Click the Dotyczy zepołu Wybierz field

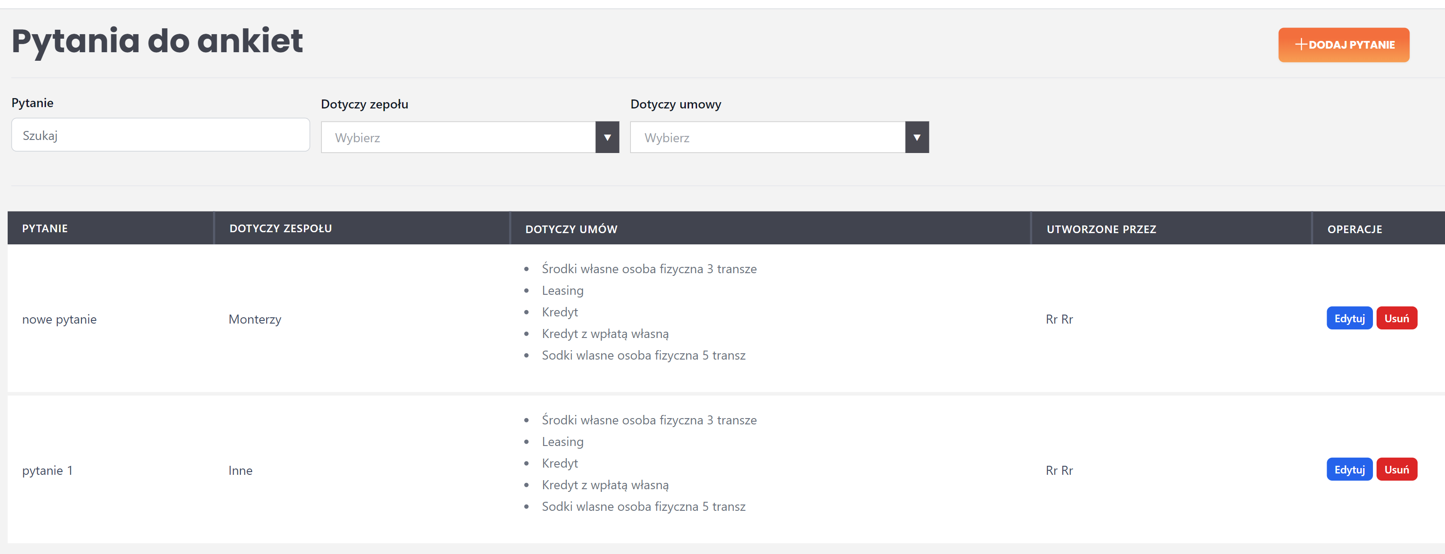(x=458, y=137)
